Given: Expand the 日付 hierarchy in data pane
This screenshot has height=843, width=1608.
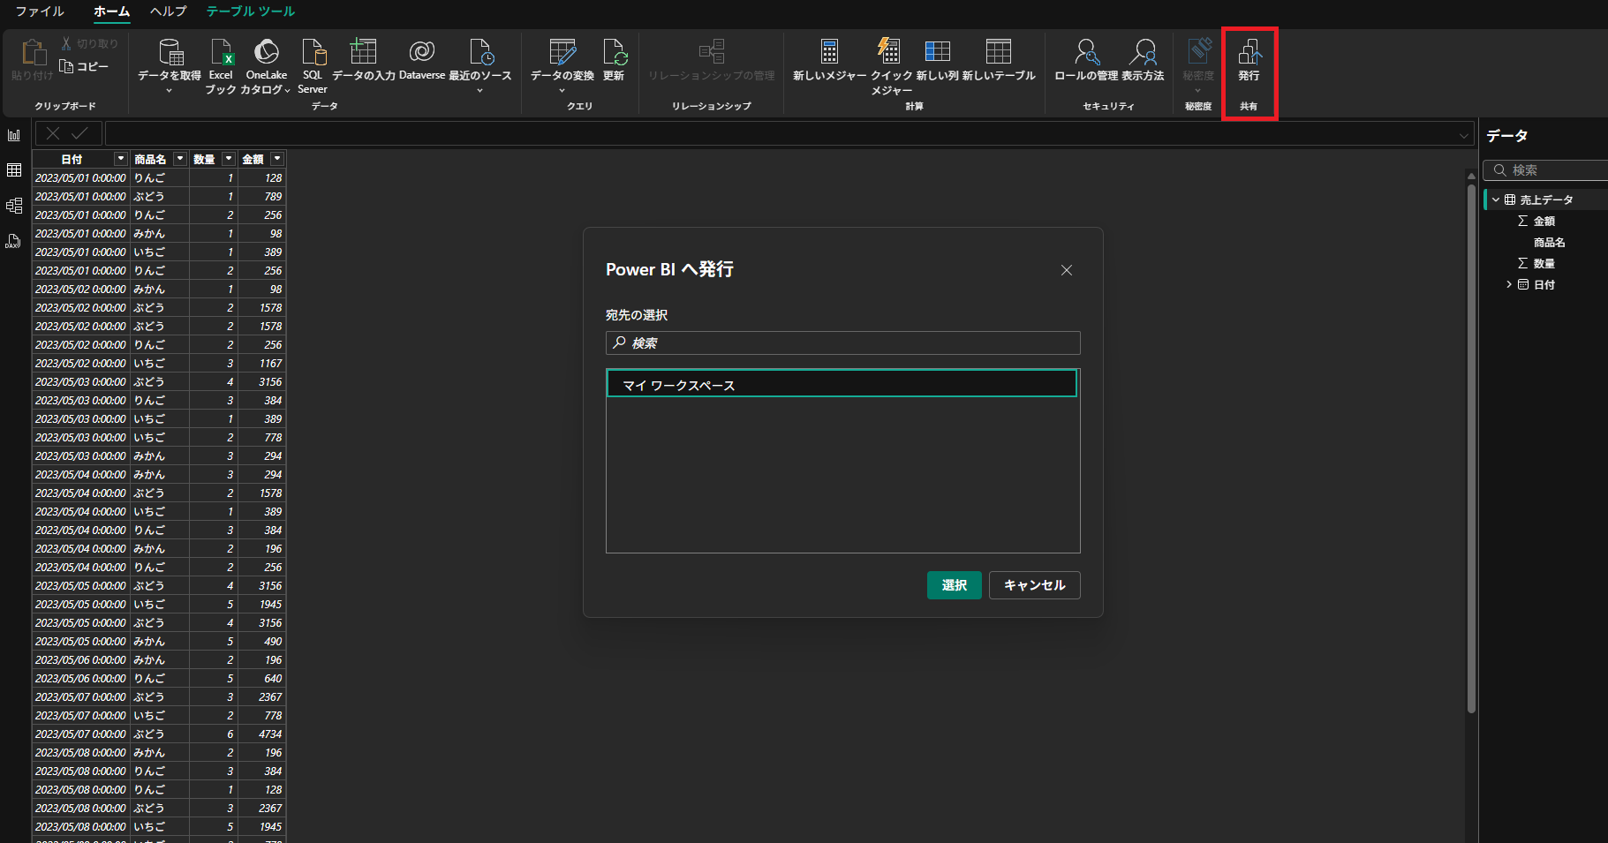Looking at the screenshot, I should (x=1509, y=284).
